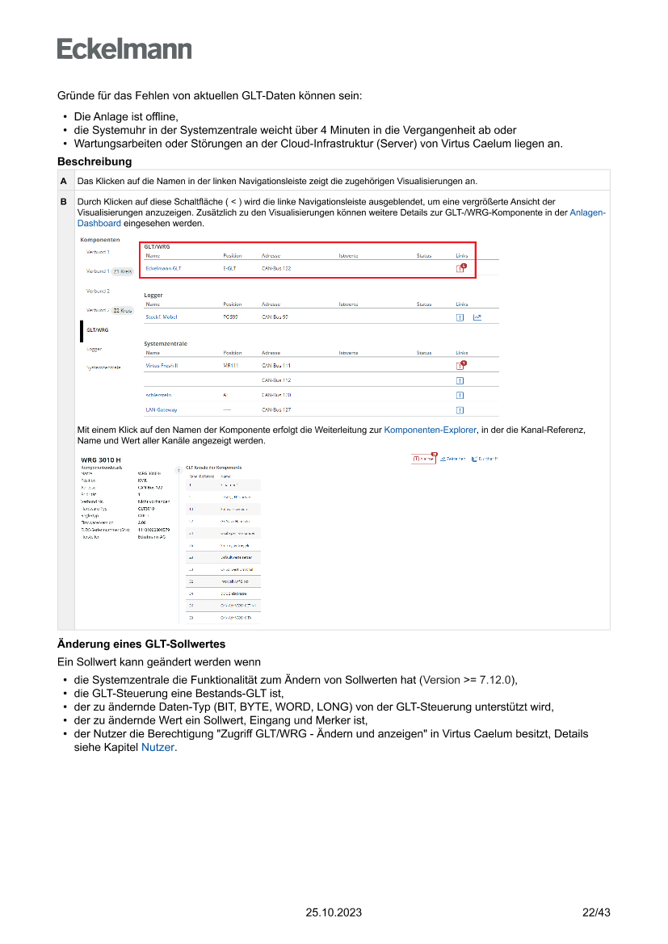Open the Nutzer chapter link

coord(158,747)
